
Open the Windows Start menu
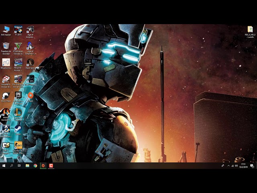point(4,166)
